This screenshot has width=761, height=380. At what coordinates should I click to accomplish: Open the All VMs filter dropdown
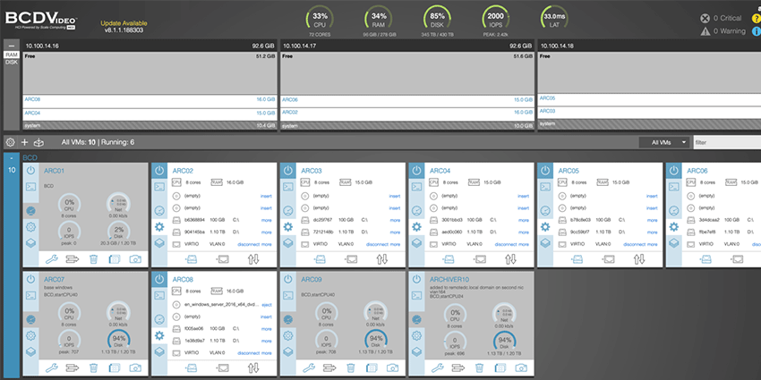(664, 142)
